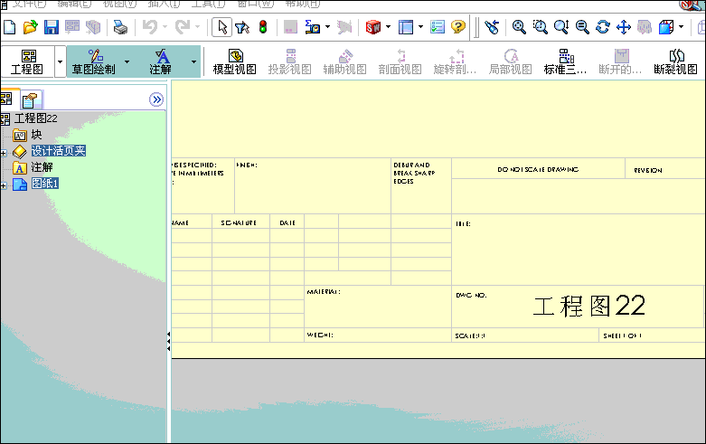The height and width of the screenshot is (444, 706).
Task: Select 工程图22 root in tree
Action: click(35, 118)
